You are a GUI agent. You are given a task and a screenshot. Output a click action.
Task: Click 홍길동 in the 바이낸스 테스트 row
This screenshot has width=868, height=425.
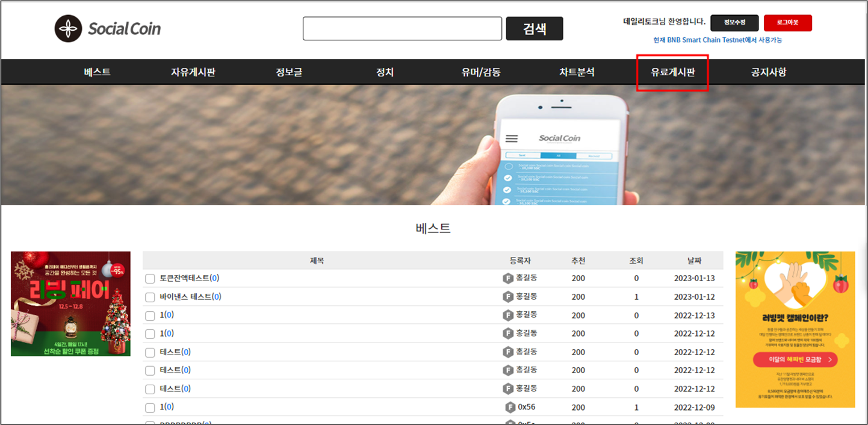point(527,297)
